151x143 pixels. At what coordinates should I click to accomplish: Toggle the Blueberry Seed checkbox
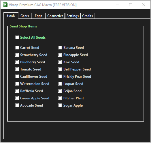pos(17,62)
